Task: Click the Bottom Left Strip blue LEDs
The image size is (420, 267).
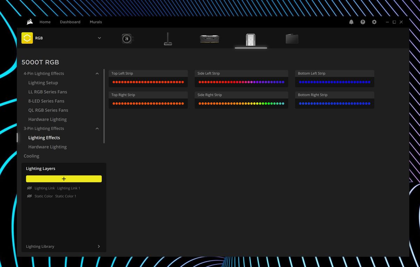Action: tap(335, 82)
